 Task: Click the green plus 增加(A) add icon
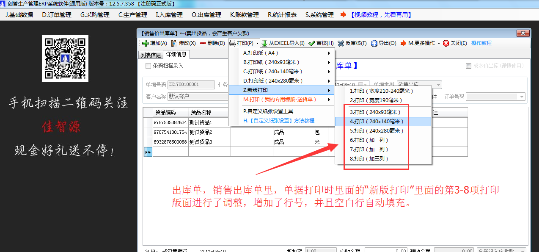click(x=145, y=43)
